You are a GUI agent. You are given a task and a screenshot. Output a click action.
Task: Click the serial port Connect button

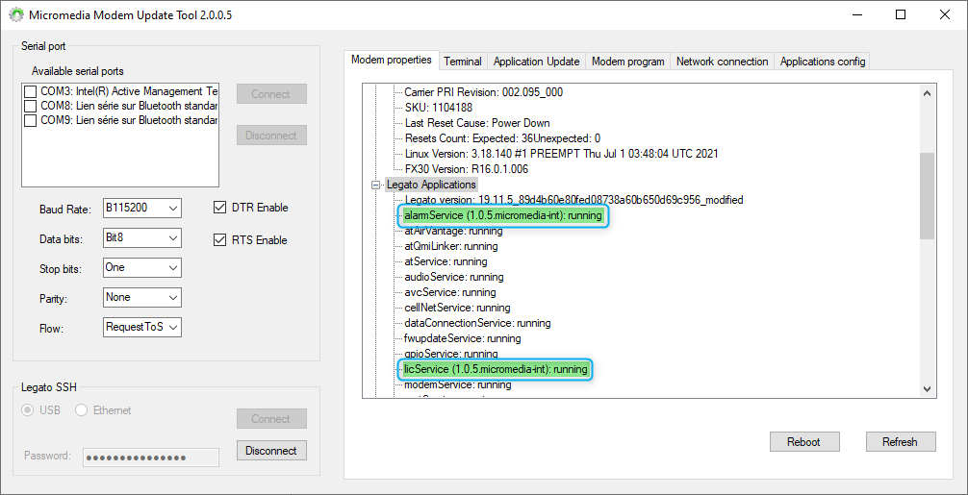271,94
